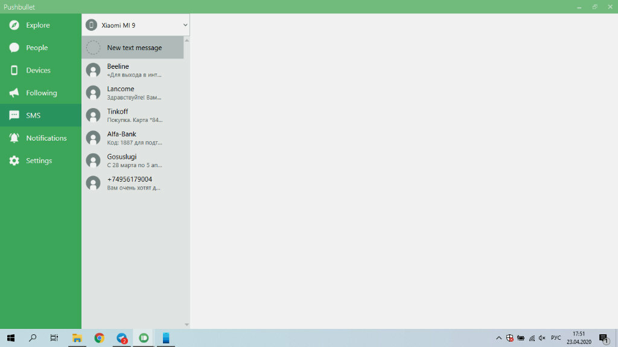
Task: Click the phone icon beside Xiaomi MI 9
Action: 92,25
